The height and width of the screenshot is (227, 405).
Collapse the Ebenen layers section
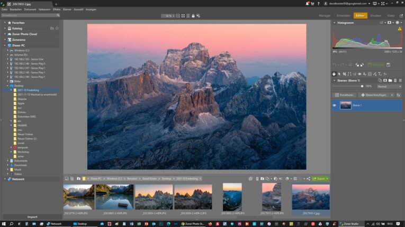point(335,80)
